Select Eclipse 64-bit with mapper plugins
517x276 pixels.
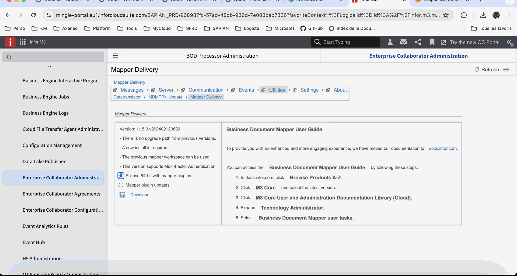pos(121,176)
